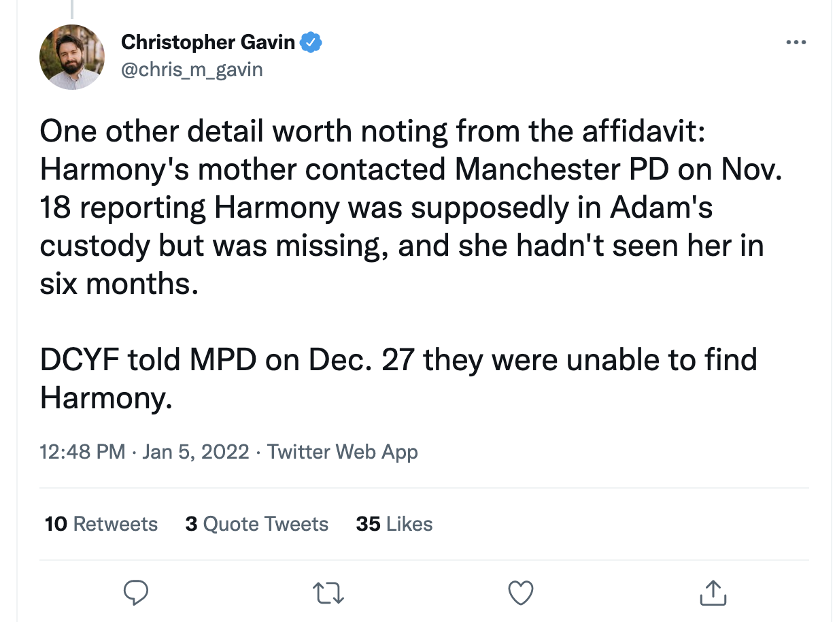
Task: Click the 'DCYF told MPD' paragraph
Action: (398, 378)
